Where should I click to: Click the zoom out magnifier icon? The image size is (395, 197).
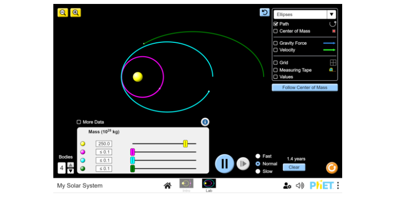pyautogui.click(x=63, y=13)
